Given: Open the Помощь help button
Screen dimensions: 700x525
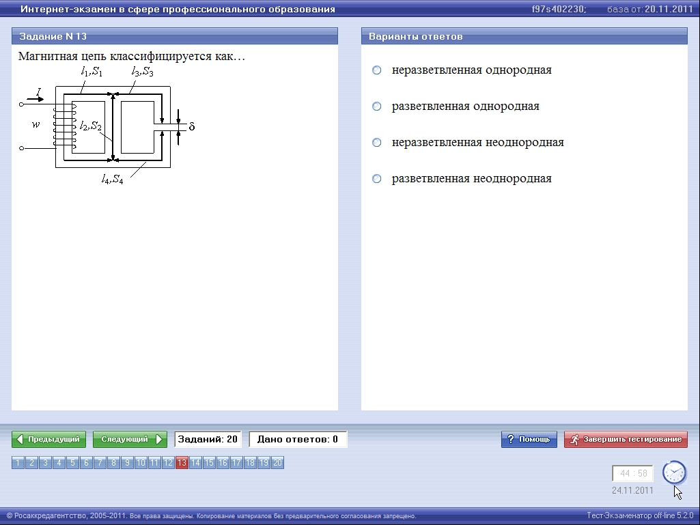Looking at the screenshot, I should tap(529, 439).
